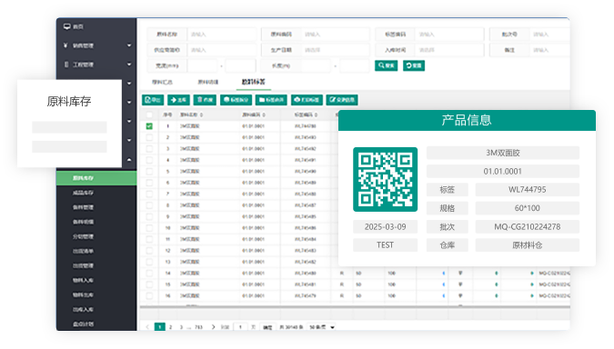Click the monitor icon beside 首页
The height and width of the screenshot is (349, 614).
click(67, 26)
